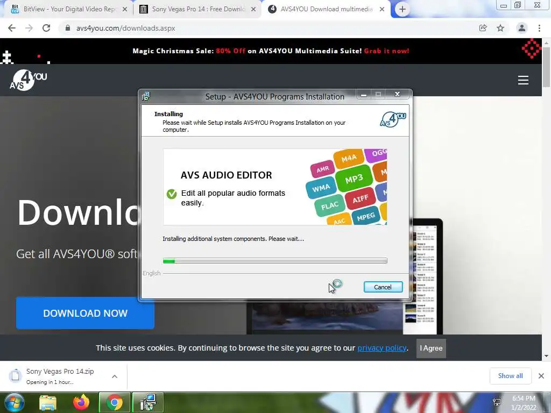Open File Explorer from taskbar
The height and width of the screenshot is (413, 551).
(48, 402)
